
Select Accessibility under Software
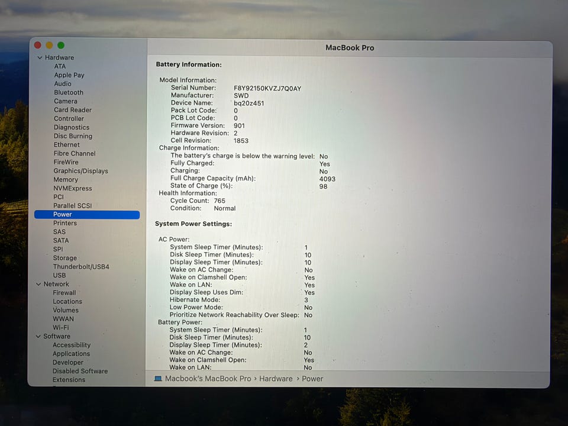[72, 345]
